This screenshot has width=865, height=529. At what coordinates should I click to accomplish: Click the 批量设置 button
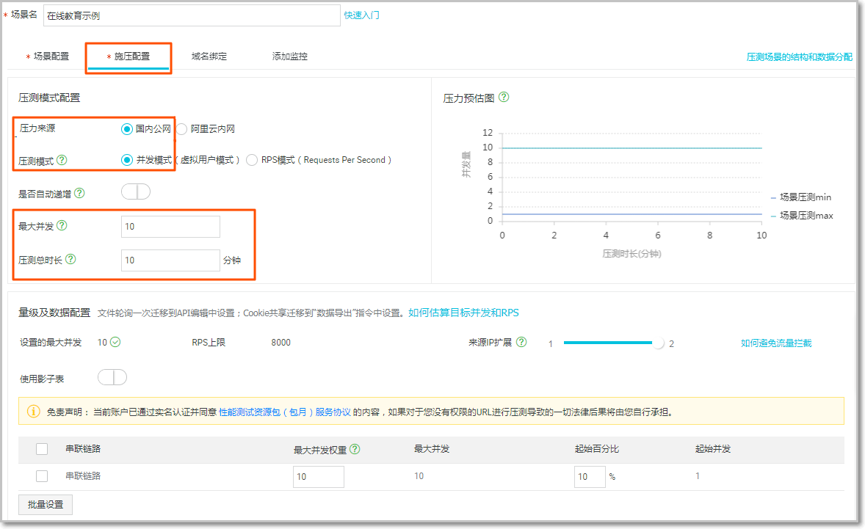(46, 504)
